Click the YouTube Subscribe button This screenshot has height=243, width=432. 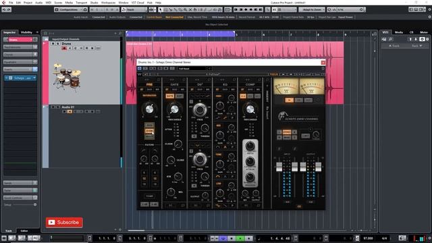64,222
